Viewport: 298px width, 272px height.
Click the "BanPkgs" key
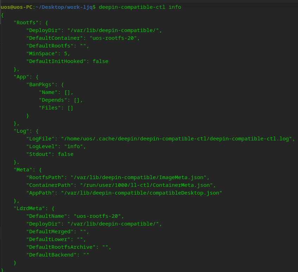click(42, 84)
